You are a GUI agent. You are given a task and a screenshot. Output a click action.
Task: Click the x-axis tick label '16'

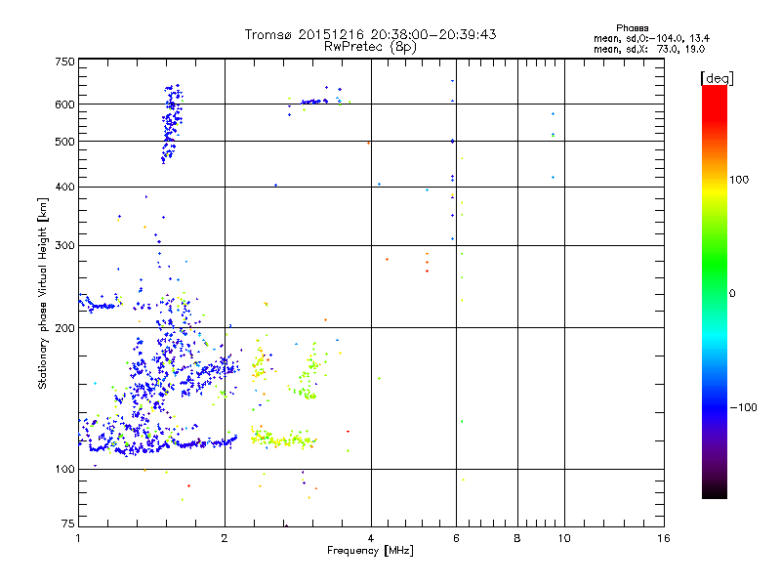[664, 538]
